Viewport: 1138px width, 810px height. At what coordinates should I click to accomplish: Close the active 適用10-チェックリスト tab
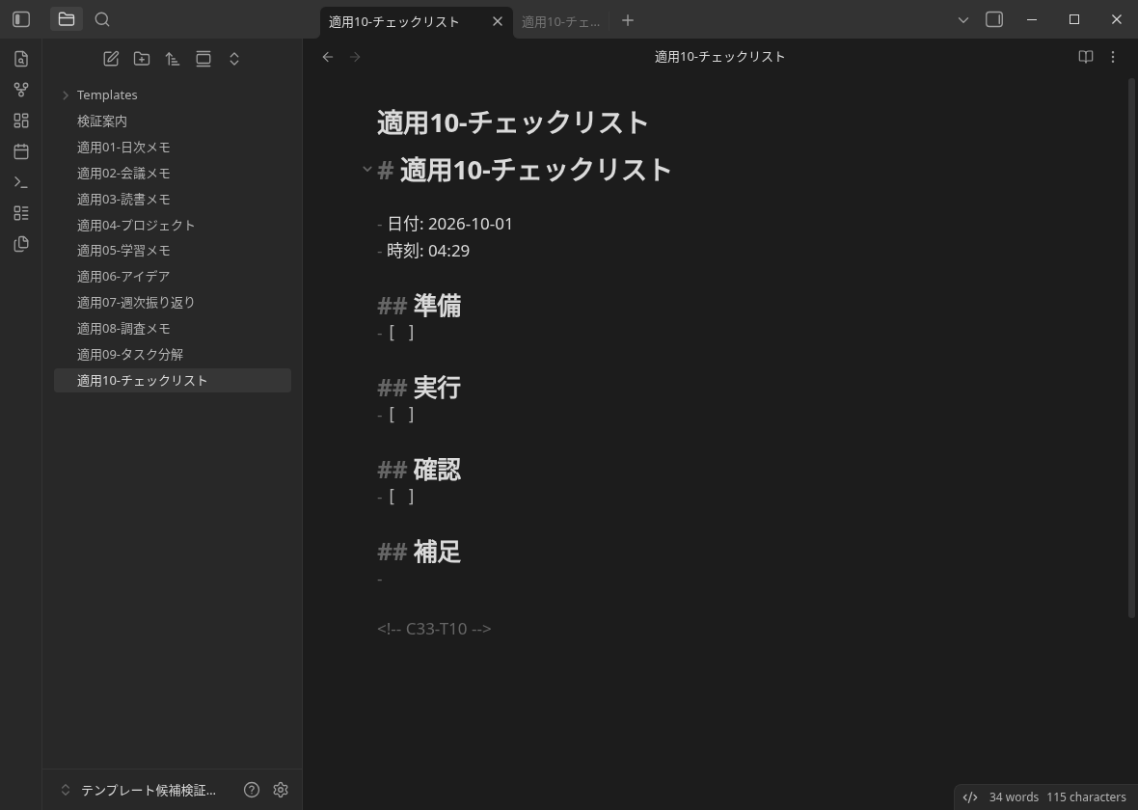pos(497,21)
